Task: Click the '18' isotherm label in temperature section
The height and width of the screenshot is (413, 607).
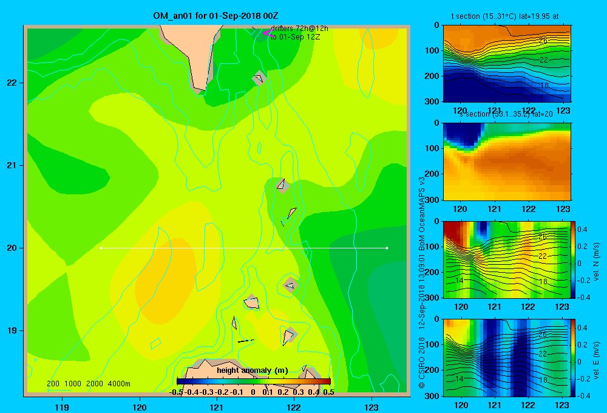Action: (544, 85)
